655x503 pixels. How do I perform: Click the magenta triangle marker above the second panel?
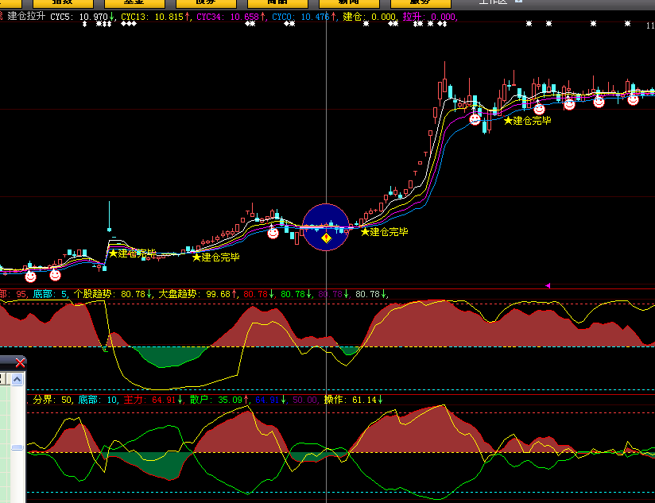coord(548,285)
